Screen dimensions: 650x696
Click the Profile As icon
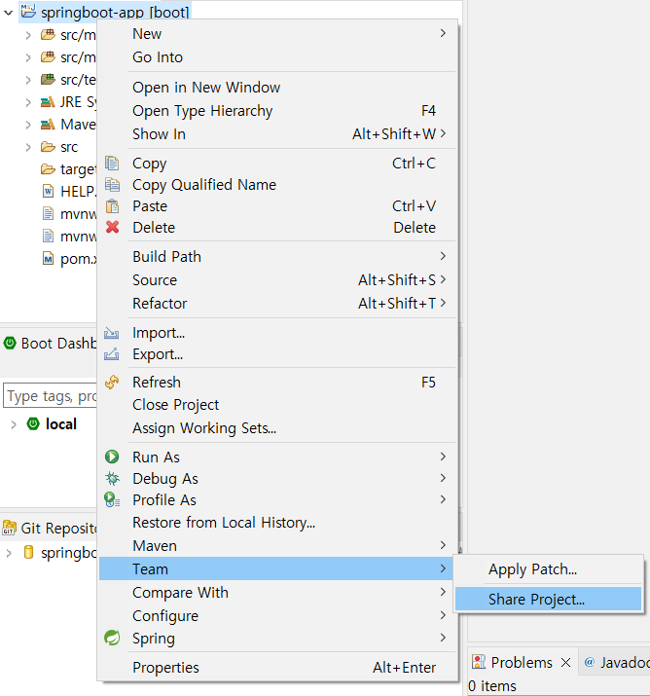coord(112,499)
